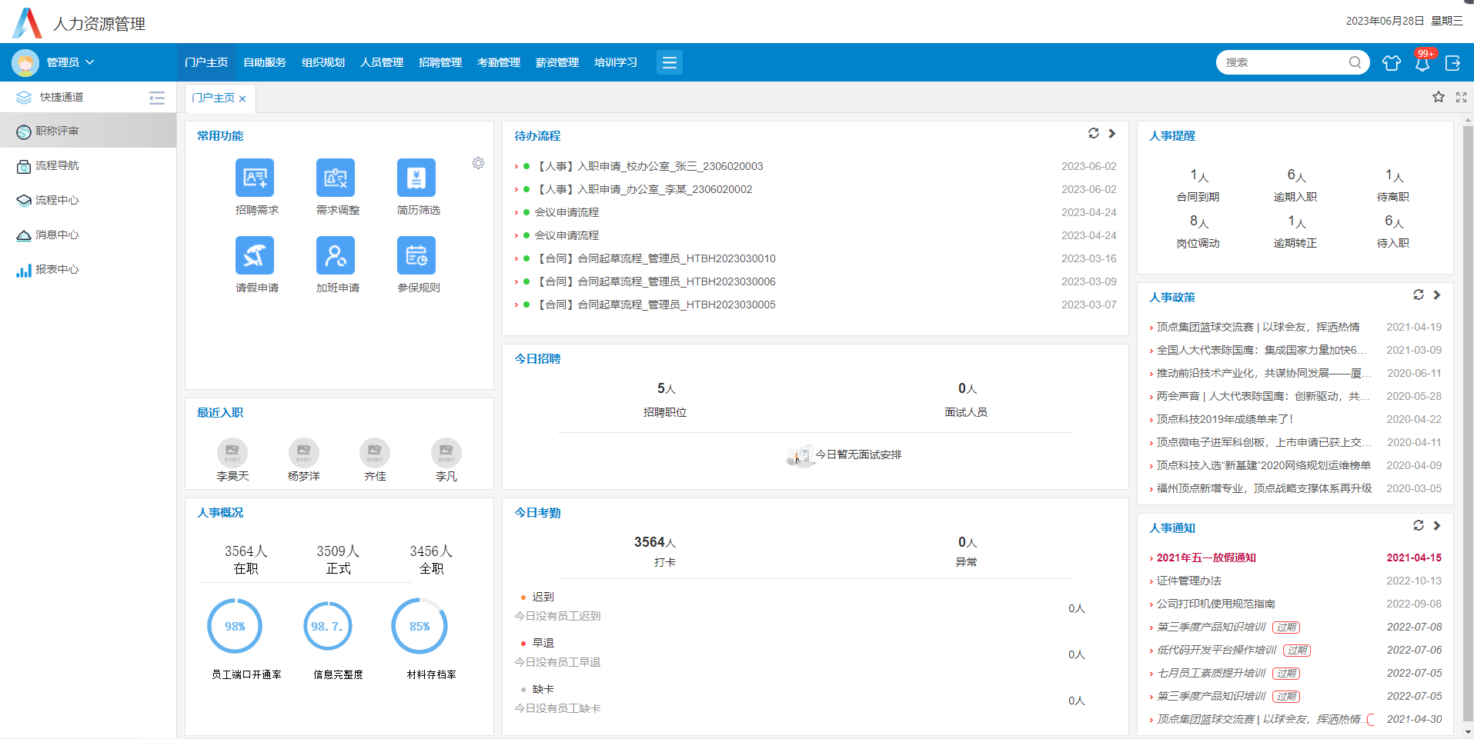Image resolution: width=1474 pixels, height=739 pixels.
Task: Click the 逾期转正 reminder count
Action: pos(1295,221)
